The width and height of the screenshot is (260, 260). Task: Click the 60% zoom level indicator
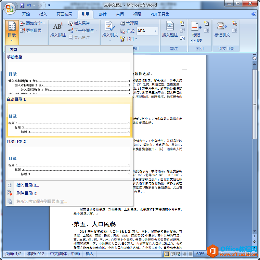pos(200,254)
